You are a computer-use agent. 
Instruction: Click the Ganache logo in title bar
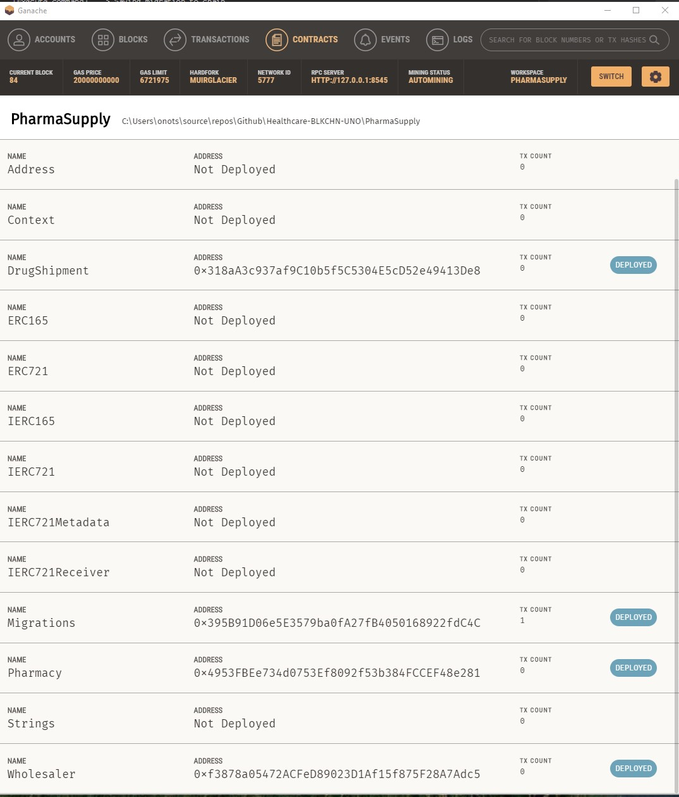pos(10,10)
